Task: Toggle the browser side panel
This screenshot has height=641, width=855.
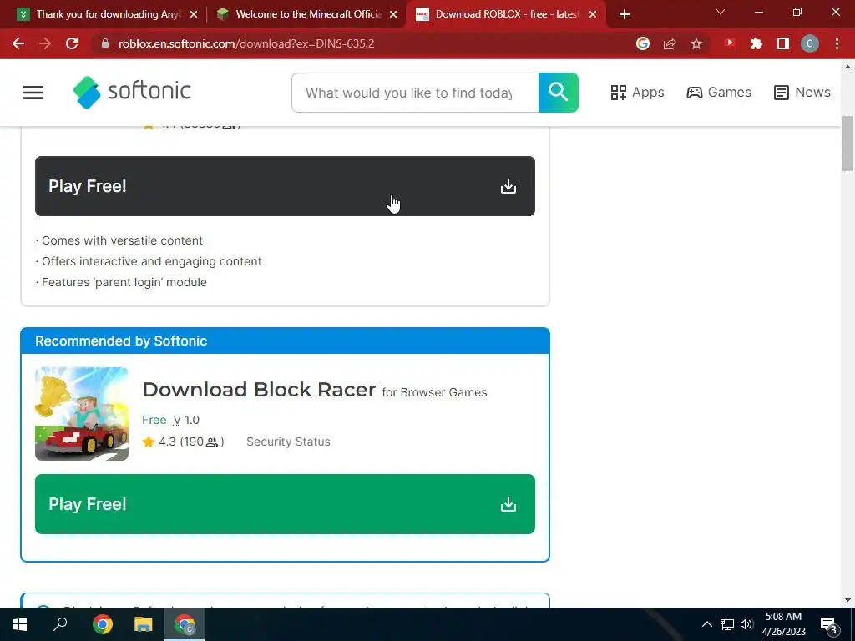Action: pyautogui.click(x=783, y=43)
